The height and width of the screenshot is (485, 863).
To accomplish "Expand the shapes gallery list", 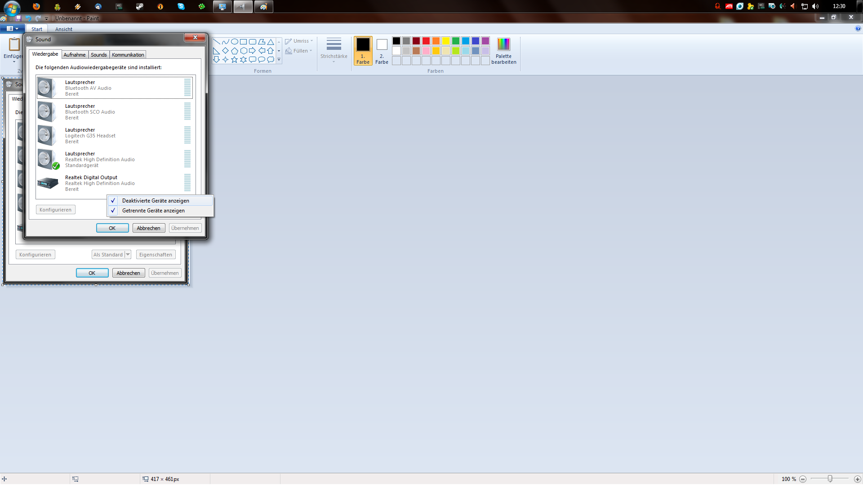I will tap(279, 59).
